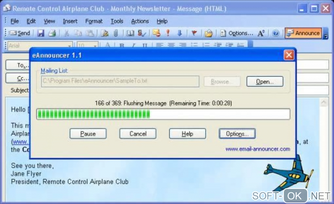Toggle Italic formatting

tap(133, 45)
